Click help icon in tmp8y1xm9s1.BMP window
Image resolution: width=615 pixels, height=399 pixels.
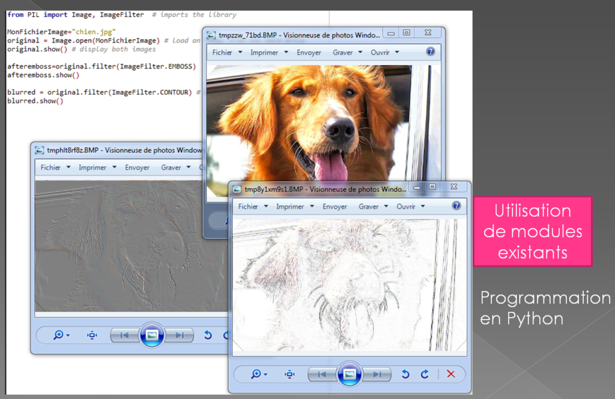point(456,206)
